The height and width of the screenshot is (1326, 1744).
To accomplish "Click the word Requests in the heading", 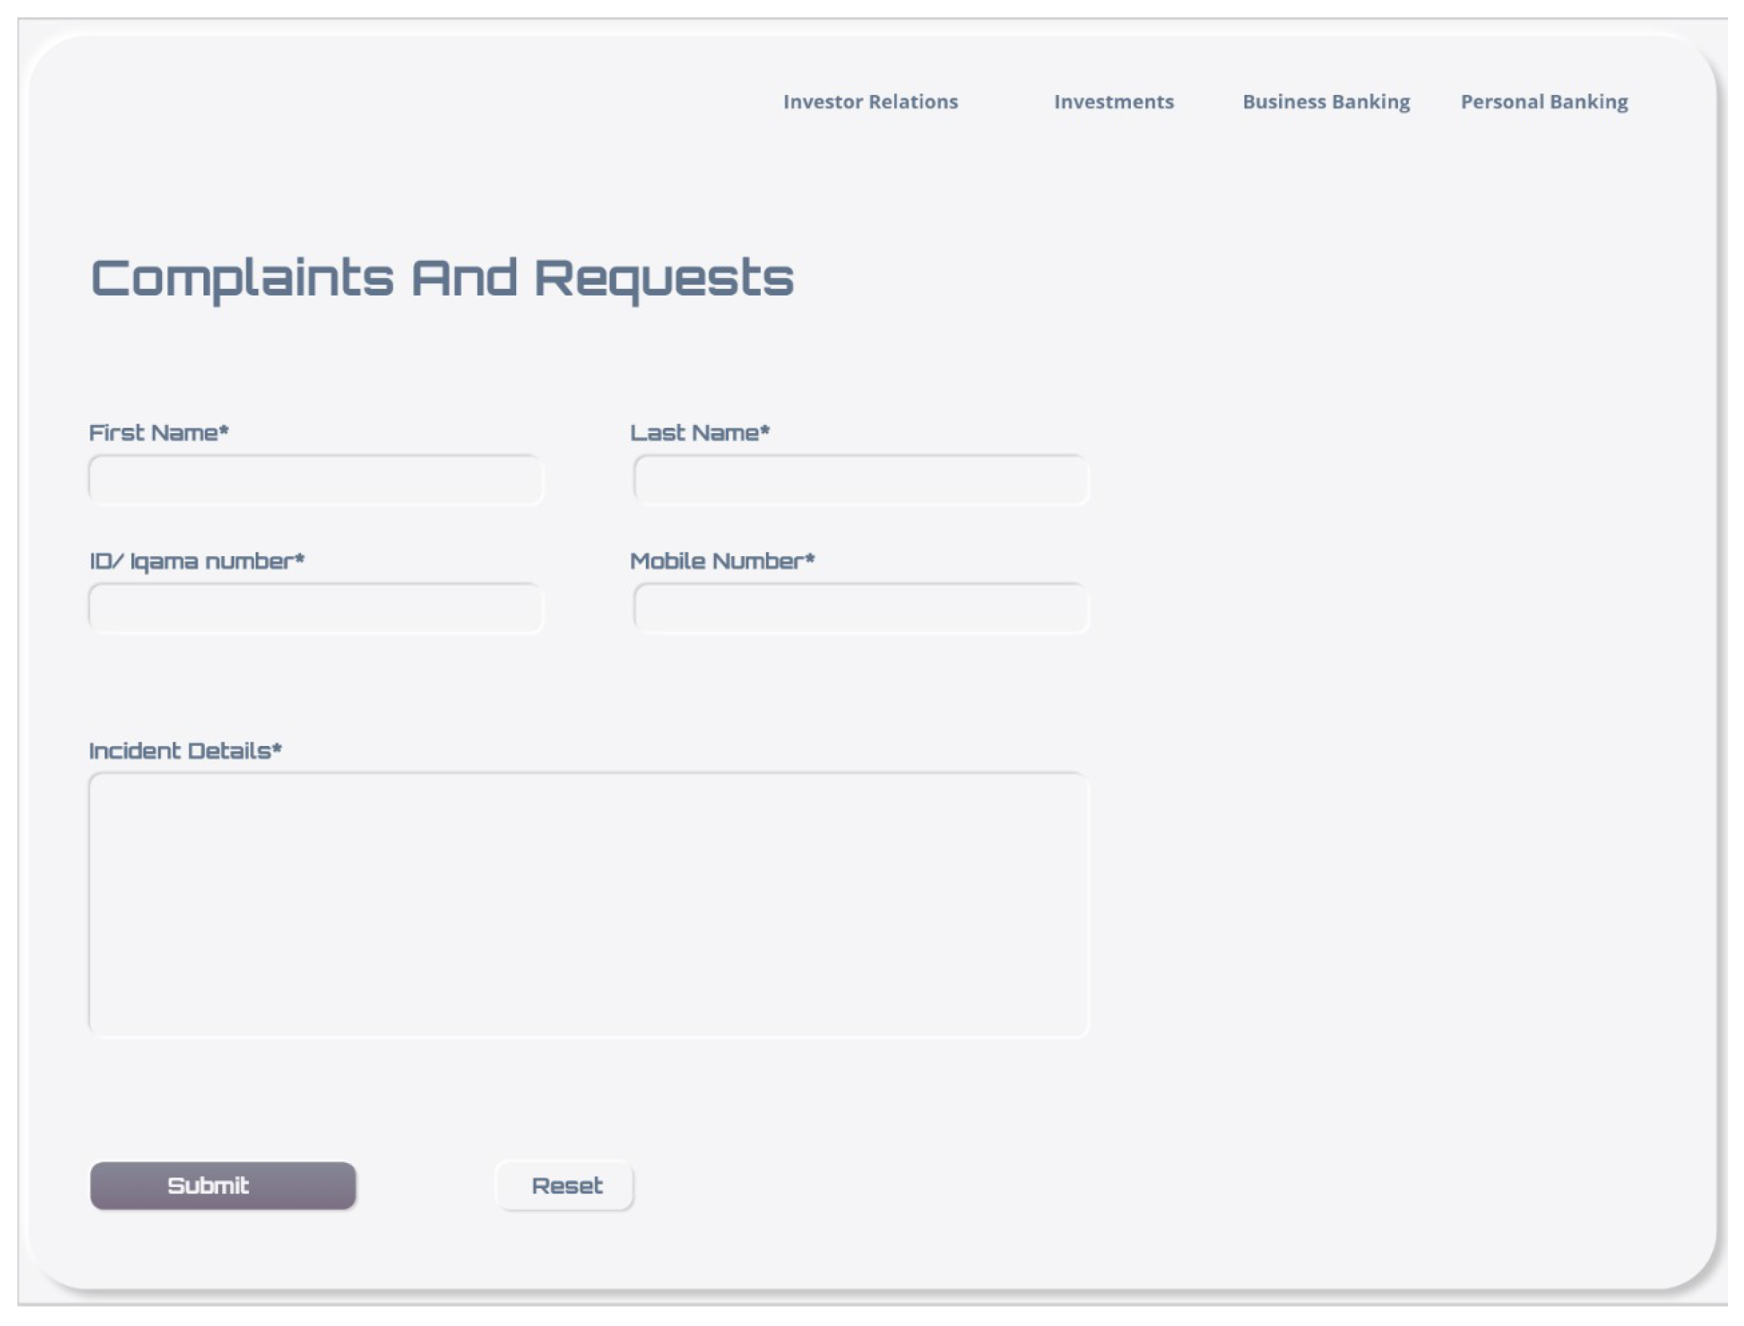I will [664, 279].
